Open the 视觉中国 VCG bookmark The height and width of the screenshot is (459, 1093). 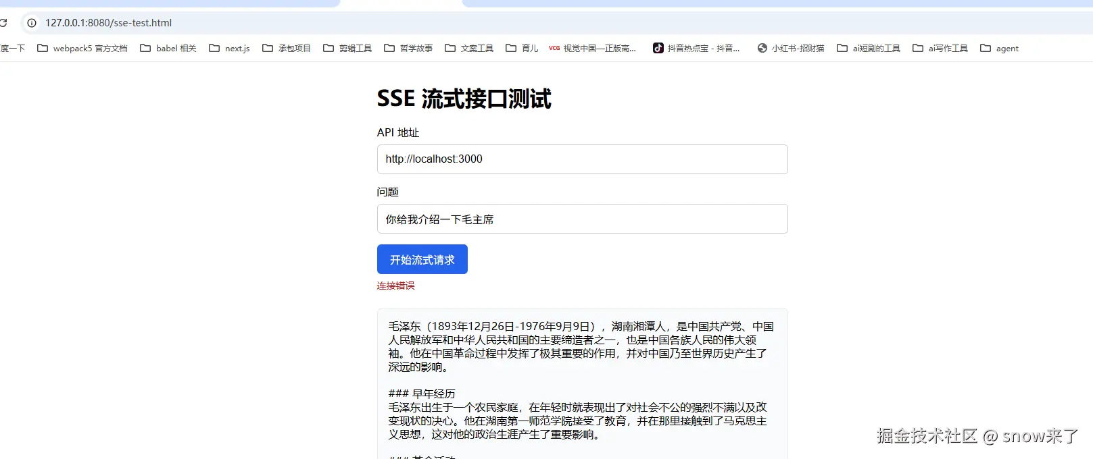point(592,49)
